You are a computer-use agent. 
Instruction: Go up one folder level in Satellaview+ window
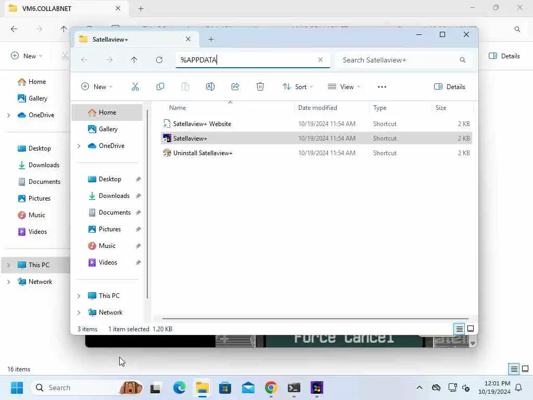click(x=134, y=60)
